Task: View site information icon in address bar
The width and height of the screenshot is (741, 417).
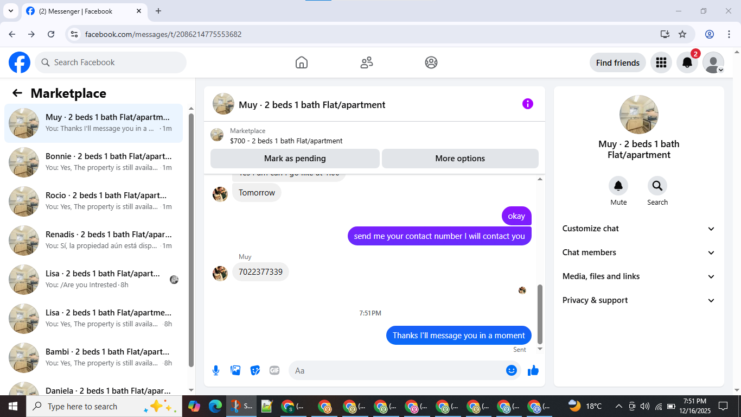Action: (75, 34)
